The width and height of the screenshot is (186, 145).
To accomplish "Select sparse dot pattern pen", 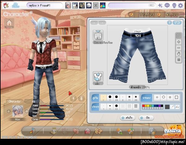I will click(123, 106).
